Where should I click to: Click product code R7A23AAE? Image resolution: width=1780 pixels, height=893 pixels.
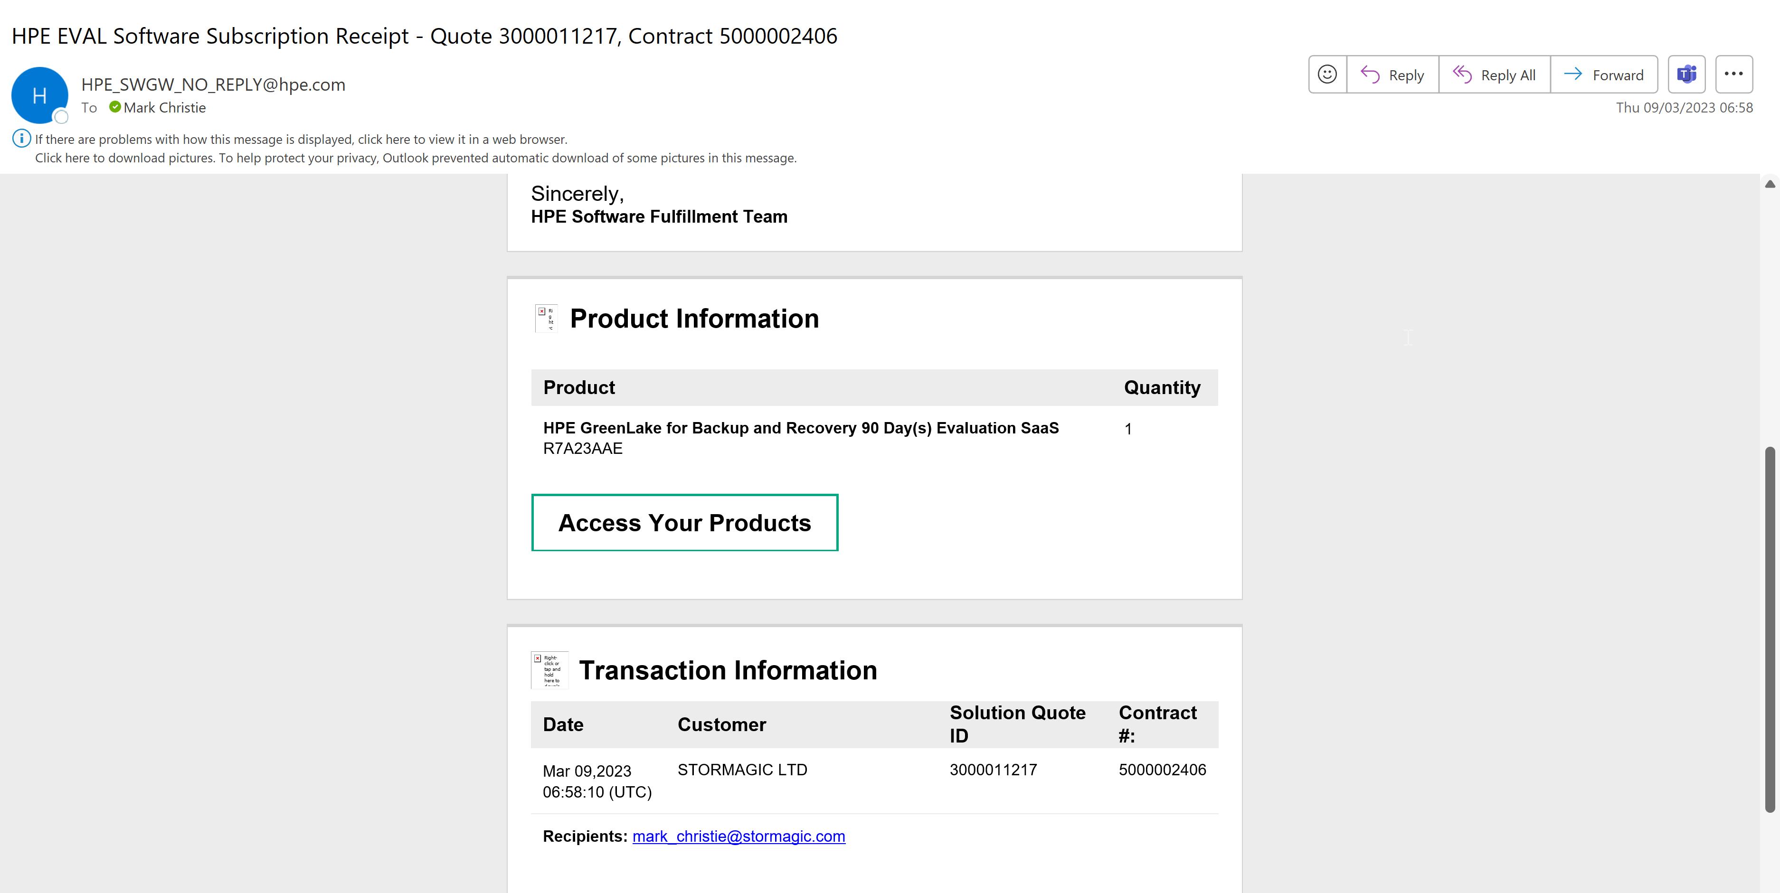click(x=583, y=449)
